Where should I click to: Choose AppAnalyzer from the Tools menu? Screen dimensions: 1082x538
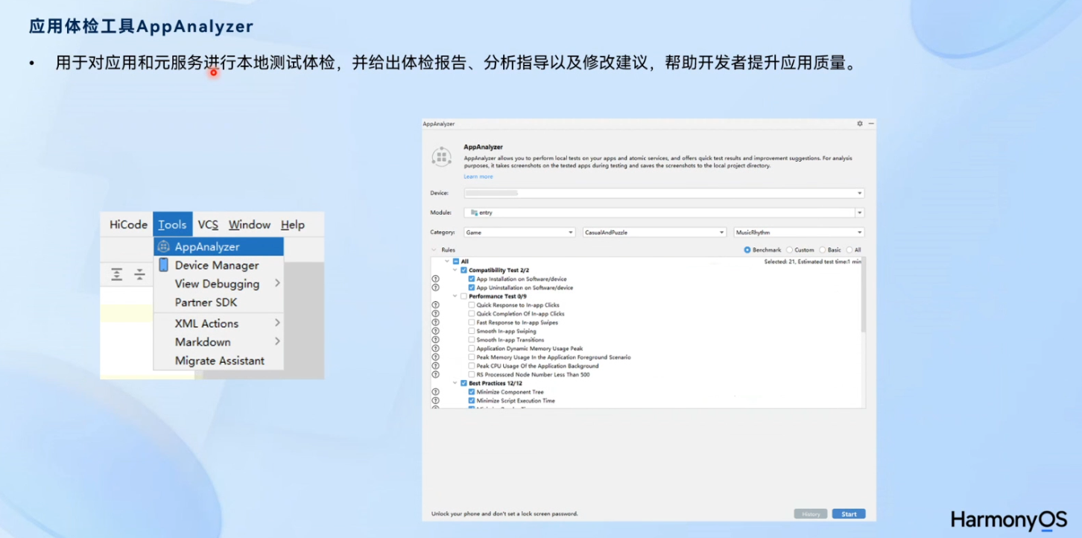218,247
